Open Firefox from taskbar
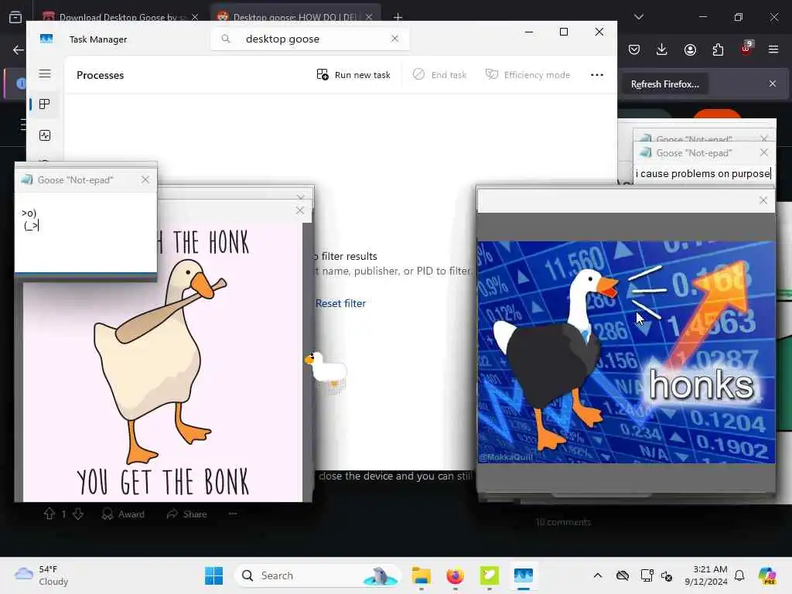Image resolution: width=792 pixels, height=594 pixels. click(x=455, y=575)
